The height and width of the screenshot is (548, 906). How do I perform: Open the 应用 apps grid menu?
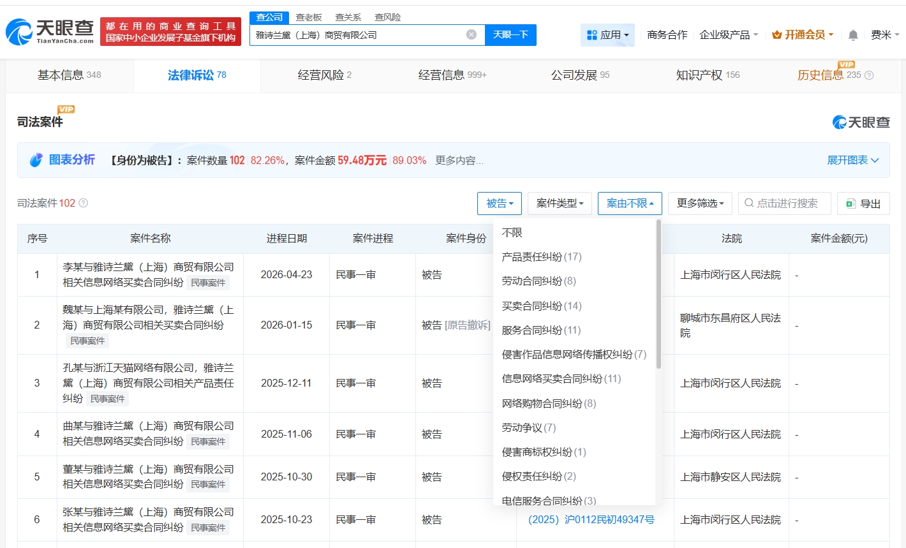(607, 35)
